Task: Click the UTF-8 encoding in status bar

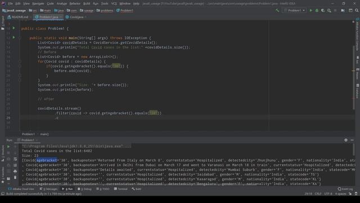Action: (x=328, y=193)
